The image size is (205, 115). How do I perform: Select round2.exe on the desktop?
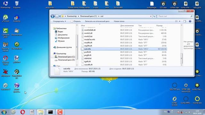[x=197, y=100]
